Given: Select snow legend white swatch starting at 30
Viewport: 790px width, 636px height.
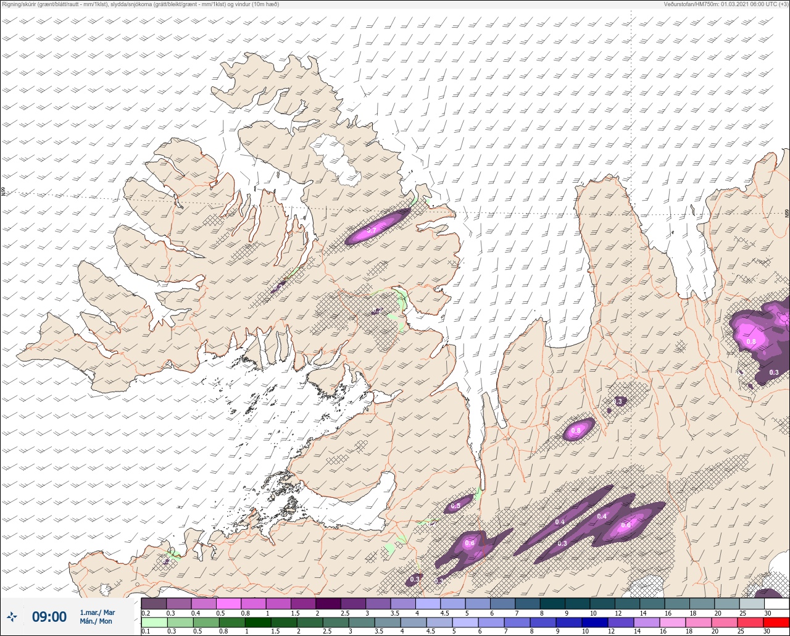Looking at the screenshot, I should coord(776,603).
